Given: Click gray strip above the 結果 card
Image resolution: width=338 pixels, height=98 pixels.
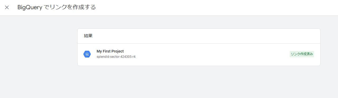Looking at the screenshot, I should [199, 22].
